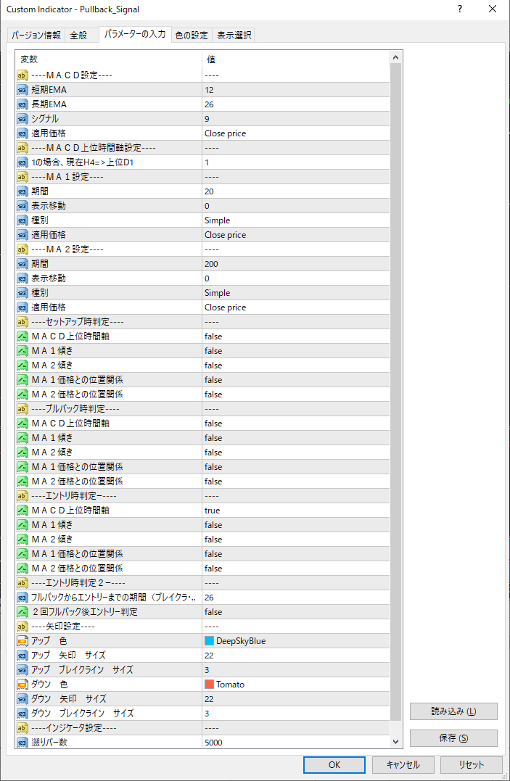
Task: Open 種別 Simple value under ＭＡ１設定
Action: [296, 220]
